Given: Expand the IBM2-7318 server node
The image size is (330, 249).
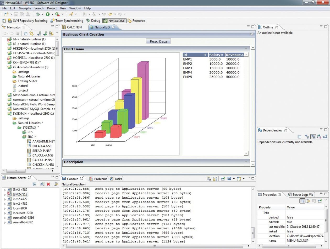Looking at the screenshot, I should click(5, 194).
